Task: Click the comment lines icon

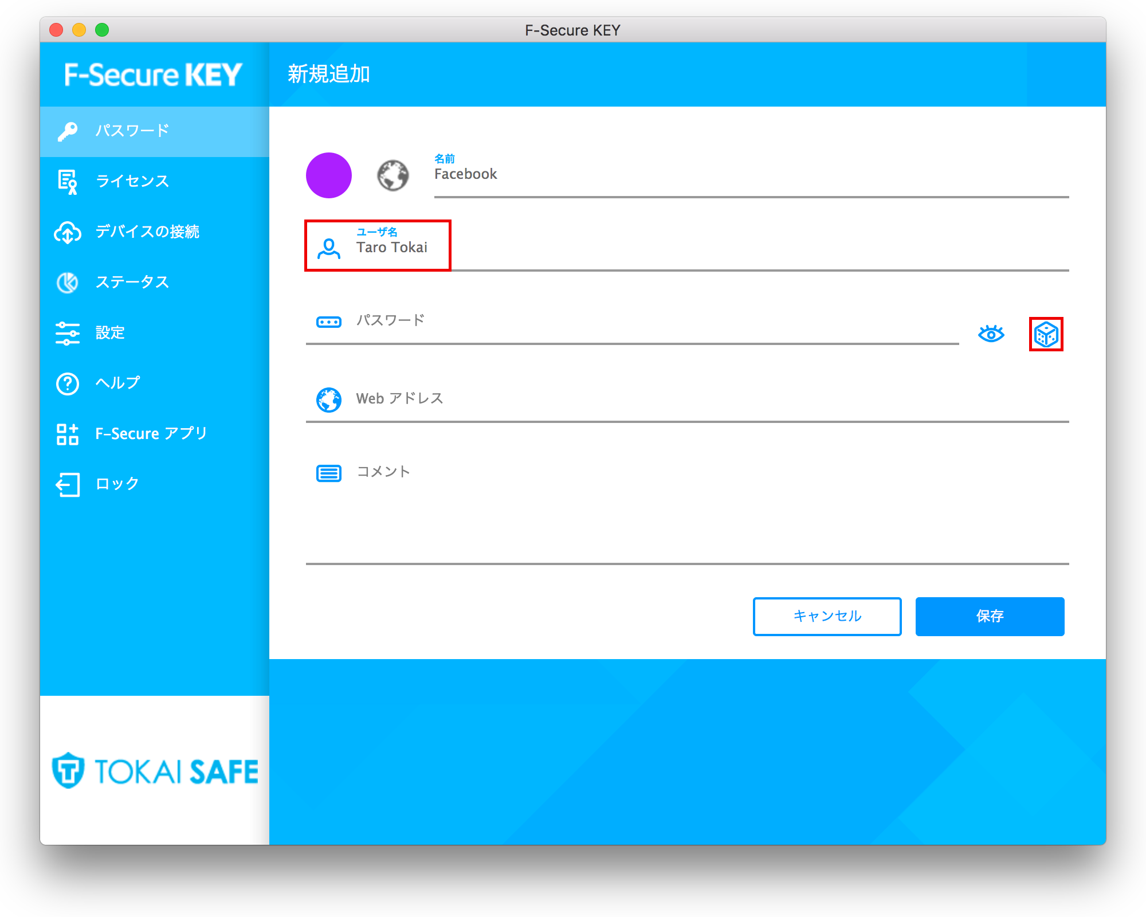Action: pos(329,473)
